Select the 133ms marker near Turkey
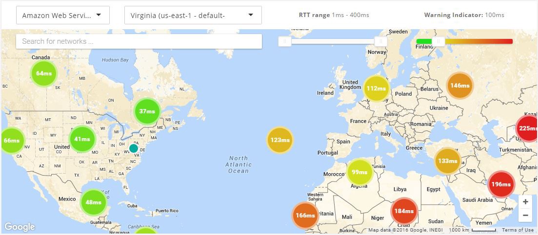538x235 pixels. [x=448, y=161]
